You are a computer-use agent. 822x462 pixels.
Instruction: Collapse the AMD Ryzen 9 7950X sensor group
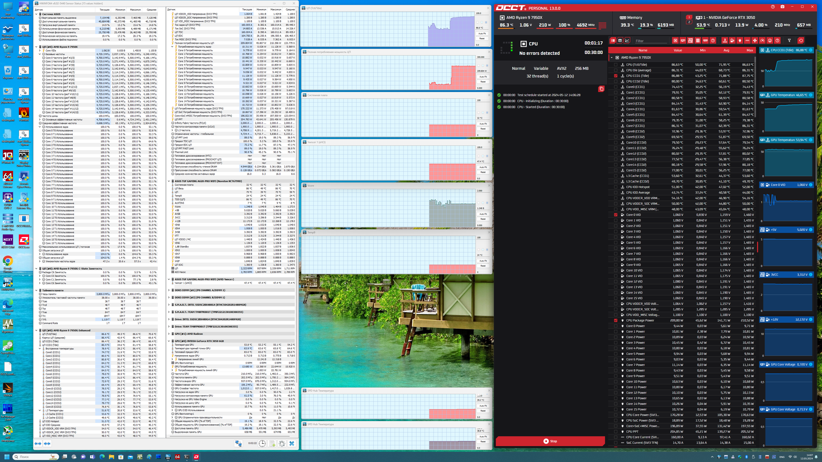(612, 58)
